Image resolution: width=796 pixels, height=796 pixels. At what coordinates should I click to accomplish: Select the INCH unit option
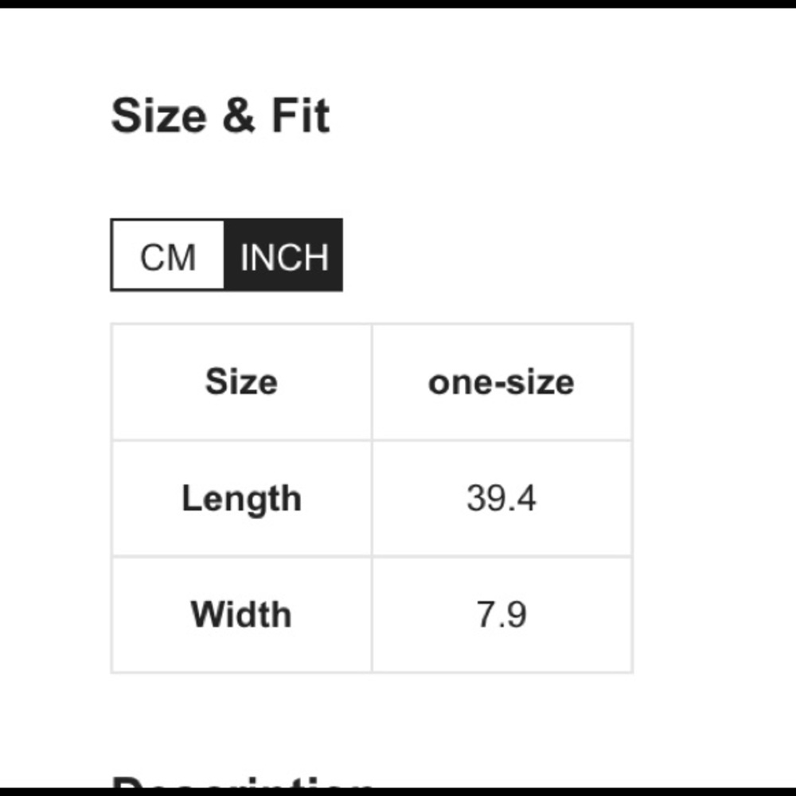pos(283,256)
